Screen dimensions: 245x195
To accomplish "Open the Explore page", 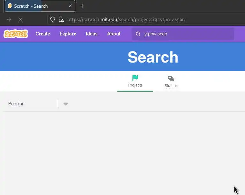I will tap(68, 34).
